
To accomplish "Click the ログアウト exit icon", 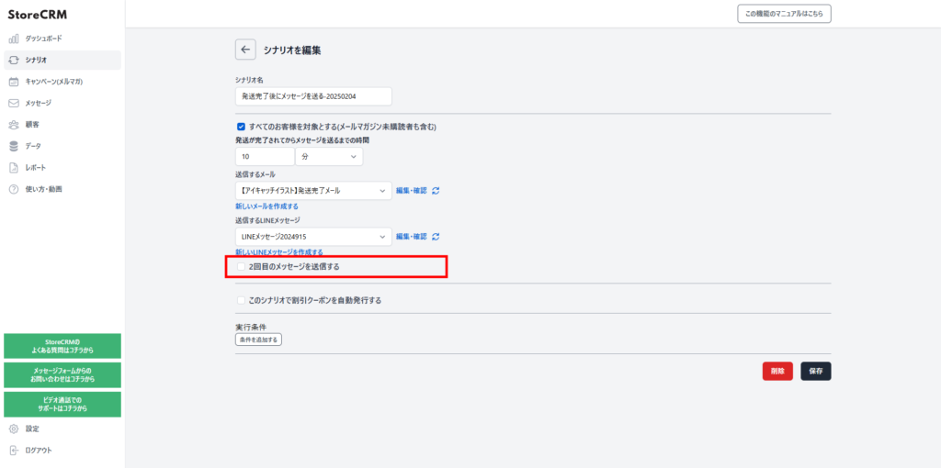I will (x=14, y=451).
